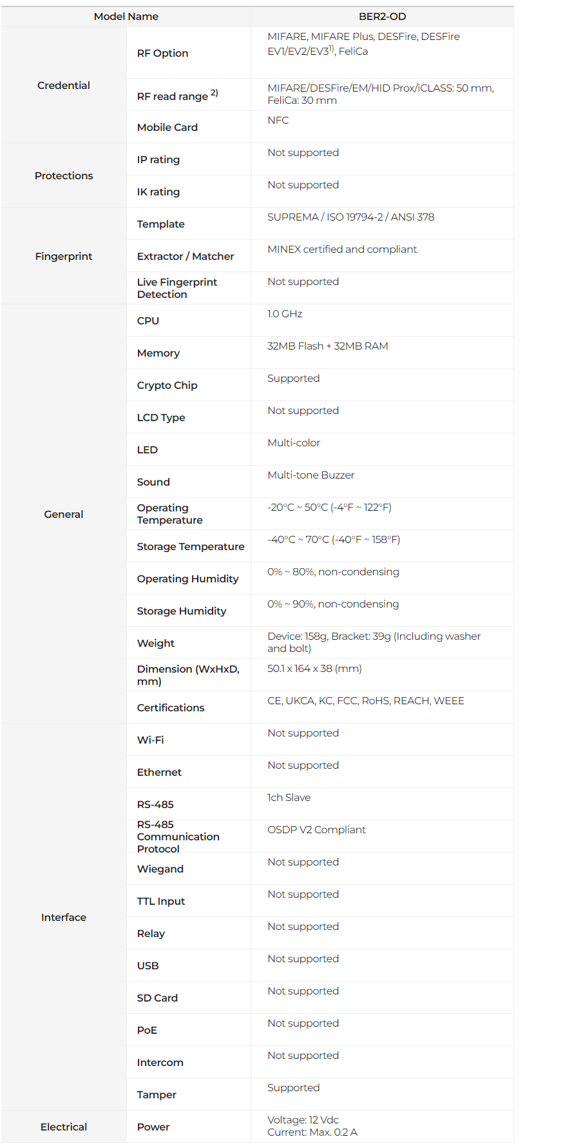The image size is (565, 1146).
Task: Click the Live Fingerprint Detection label
Action: click(177, 288)
